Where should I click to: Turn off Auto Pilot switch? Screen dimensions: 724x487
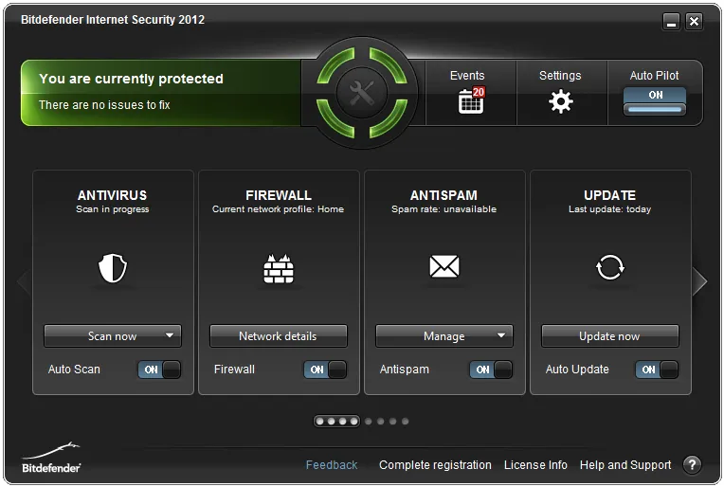coord(655,101)
